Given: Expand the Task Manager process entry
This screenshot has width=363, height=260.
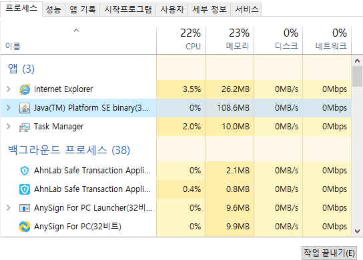Looking at the screenshot, I should click(9, 127).
